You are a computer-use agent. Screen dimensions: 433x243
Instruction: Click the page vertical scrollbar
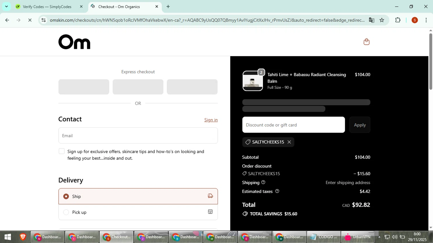[430, 62]
